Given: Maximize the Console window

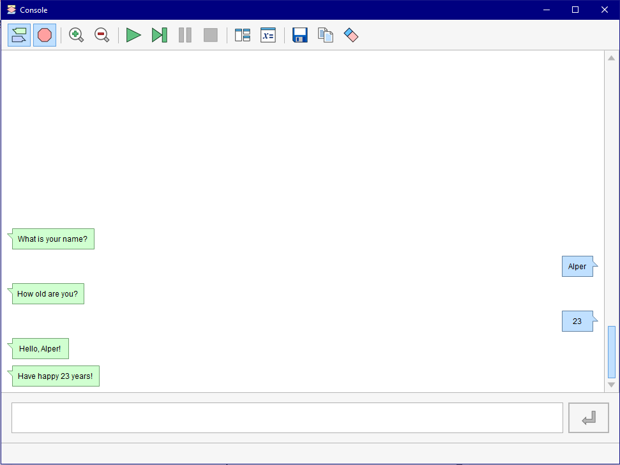Looking at the screenshot, I should 575,10.
